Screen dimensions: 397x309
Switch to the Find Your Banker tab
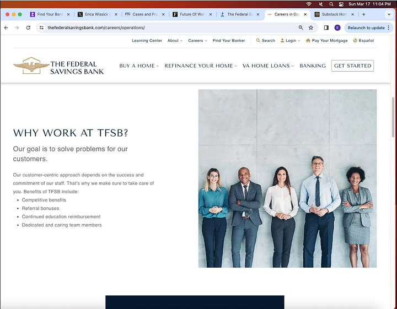[x=50, y=14]
